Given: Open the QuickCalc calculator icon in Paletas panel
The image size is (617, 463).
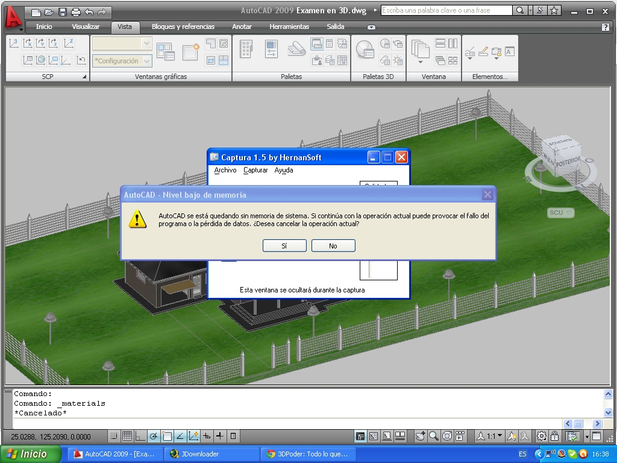Looking at the screenshot, I should pos(330,43).
